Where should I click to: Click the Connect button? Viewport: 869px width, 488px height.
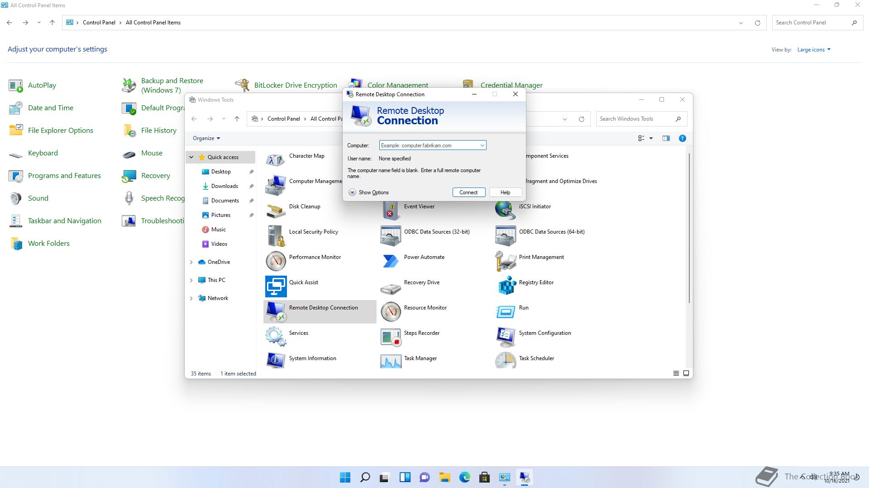pyautogui.click(x=468, y=192)
